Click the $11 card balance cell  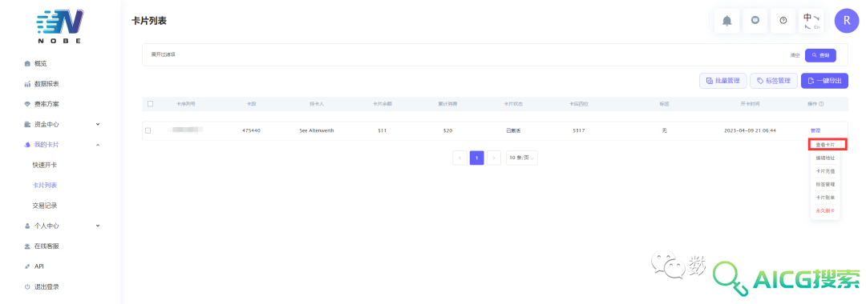[382, 130]
